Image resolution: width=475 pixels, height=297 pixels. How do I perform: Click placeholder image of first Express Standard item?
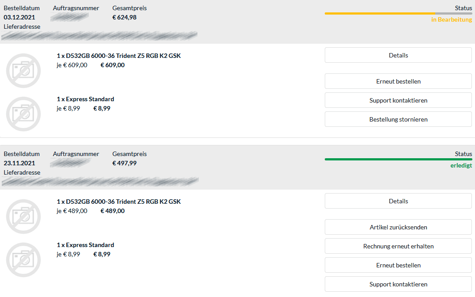23,114
